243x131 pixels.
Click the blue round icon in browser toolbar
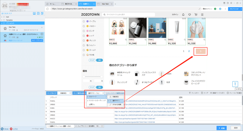[x=220, y=9]
